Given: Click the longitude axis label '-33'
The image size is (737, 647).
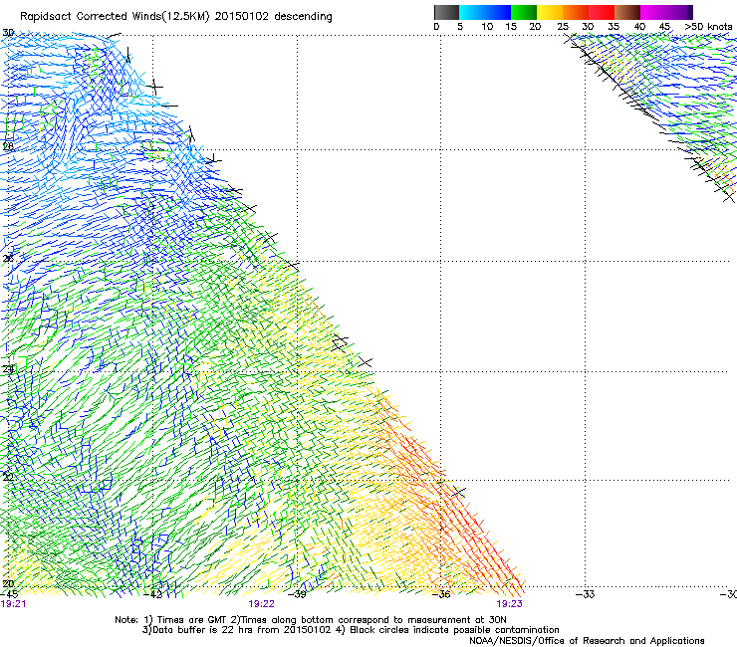Looking at the screenshot, I should pos(585,594).
